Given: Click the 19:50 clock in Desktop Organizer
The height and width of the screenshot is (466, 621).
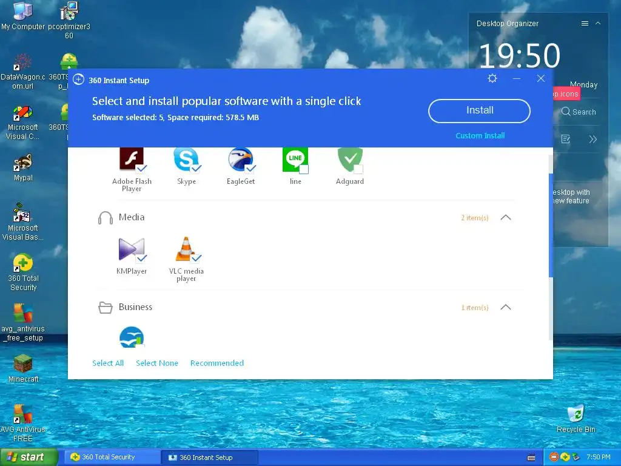Looking at the screenshot, I should tap(519, 55).
